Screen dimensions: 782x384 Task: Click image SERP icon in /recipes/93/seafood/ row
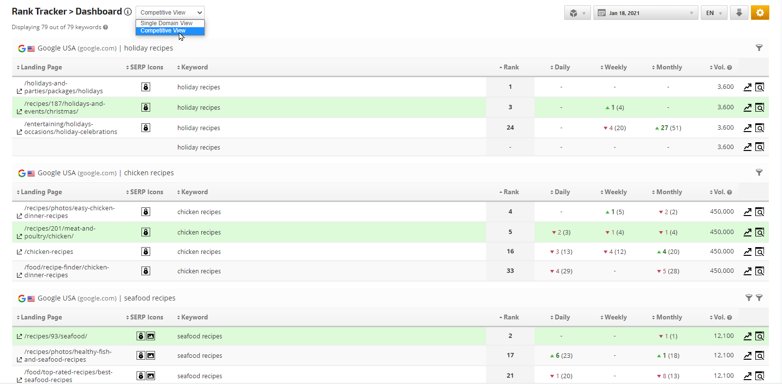click(151, 336)
